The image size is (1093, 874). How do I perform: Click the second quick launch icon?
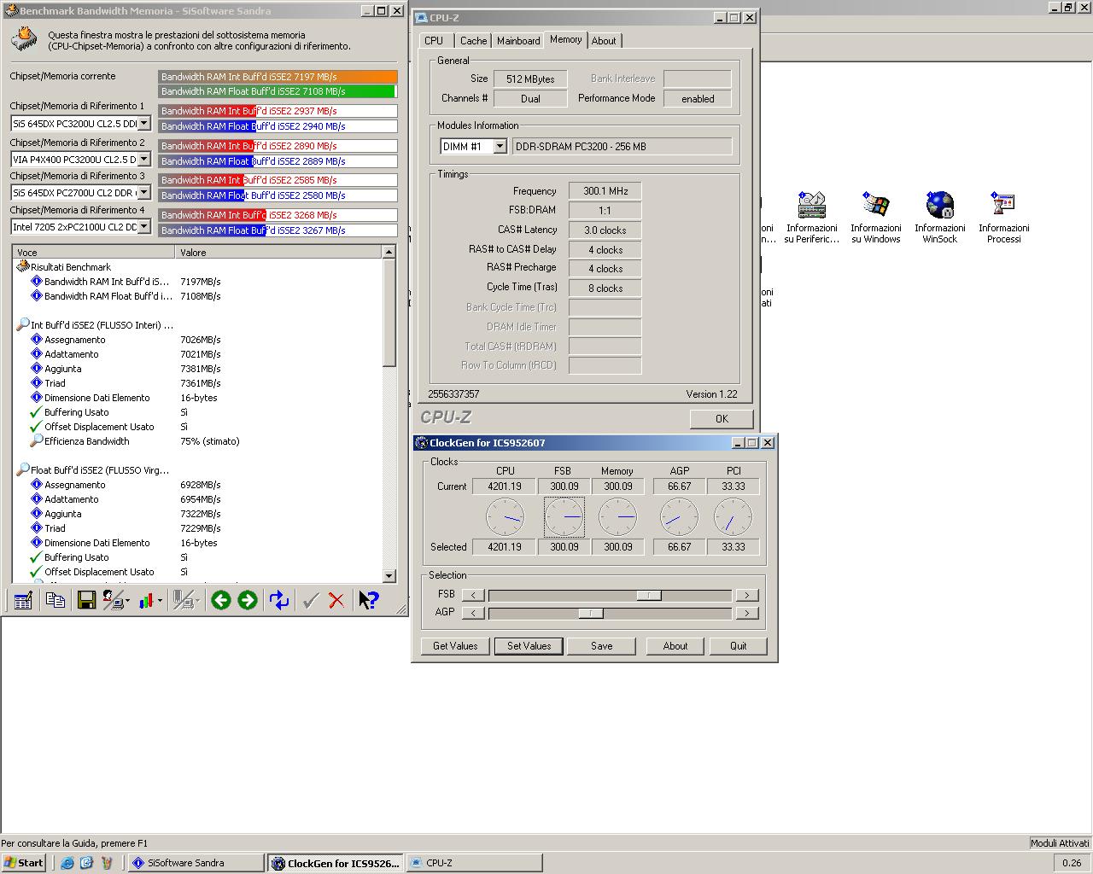86,863
